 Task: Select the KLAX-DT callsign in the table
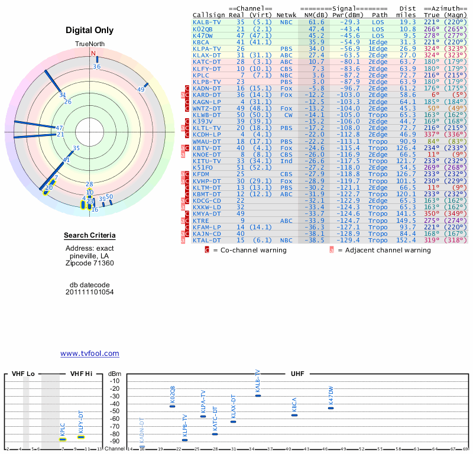click(x=207, y=55)
